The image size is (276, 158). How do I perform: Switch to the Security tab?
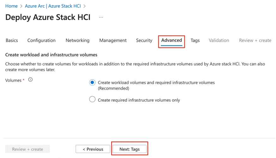[144, 41]
